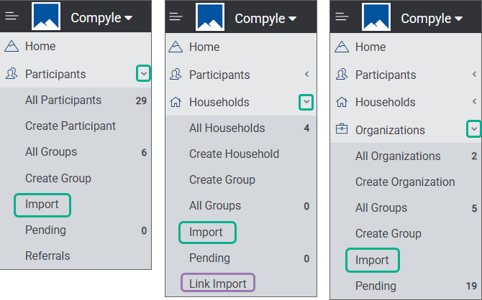Open Referrals in the Participants menu
The width and height of the screenshot is (482, 300).
coord(47,256)
